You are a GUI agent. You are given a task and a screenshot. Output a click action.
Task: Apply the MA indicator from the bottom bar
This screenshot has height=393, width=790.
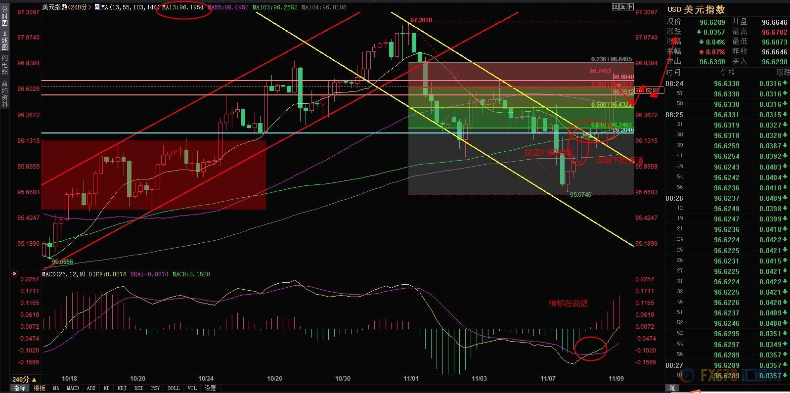coord(56,388)
